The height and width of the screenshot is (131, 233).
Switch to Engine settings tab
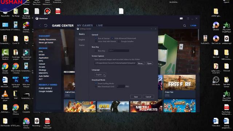tap(82, 40)
